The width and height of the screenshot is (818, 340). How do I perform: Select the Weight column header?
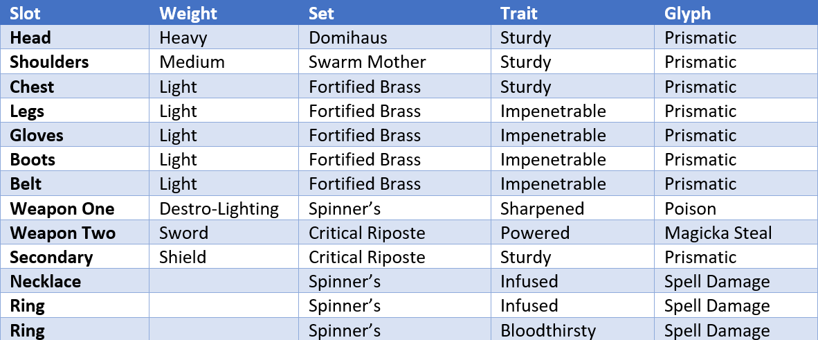click(188, 13)
